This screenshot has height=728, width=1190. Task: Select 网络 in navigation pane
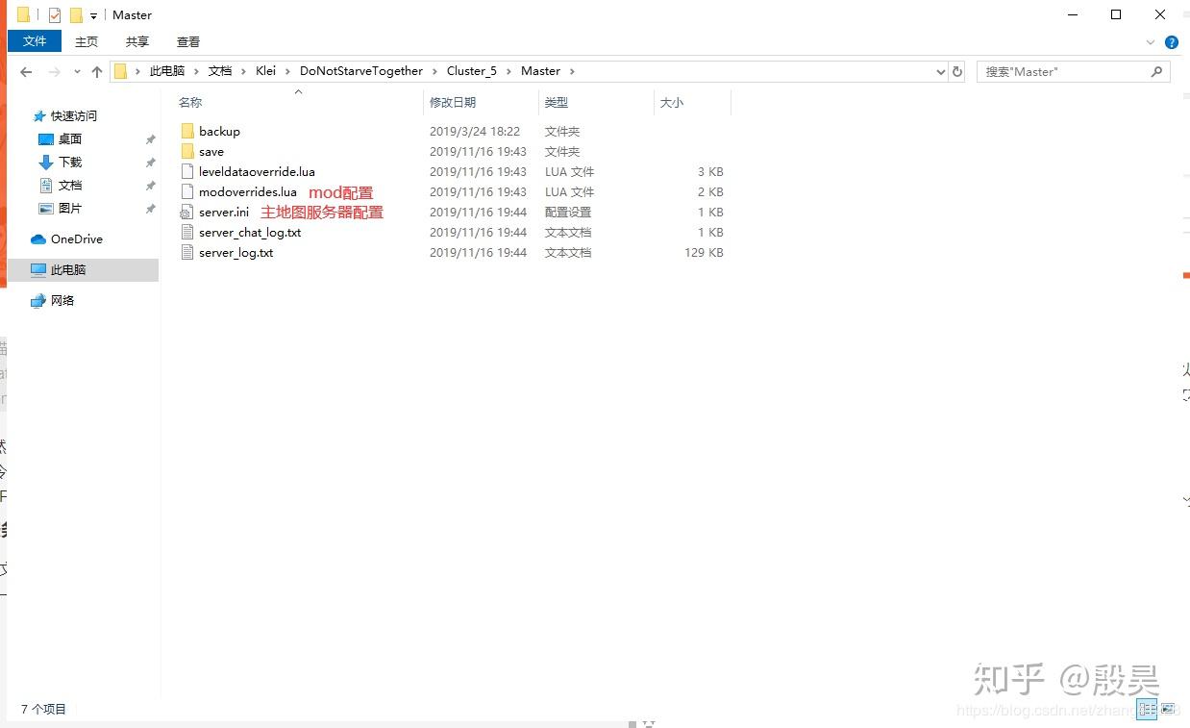62,300
